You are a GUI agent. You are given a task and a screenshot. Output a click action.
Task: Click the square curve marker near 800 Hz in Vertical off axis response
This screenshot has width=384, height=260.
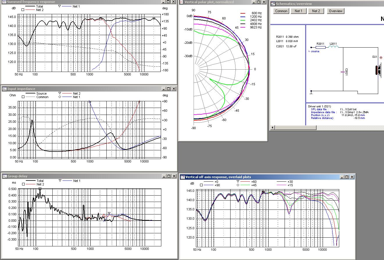[x=263, y=192]
